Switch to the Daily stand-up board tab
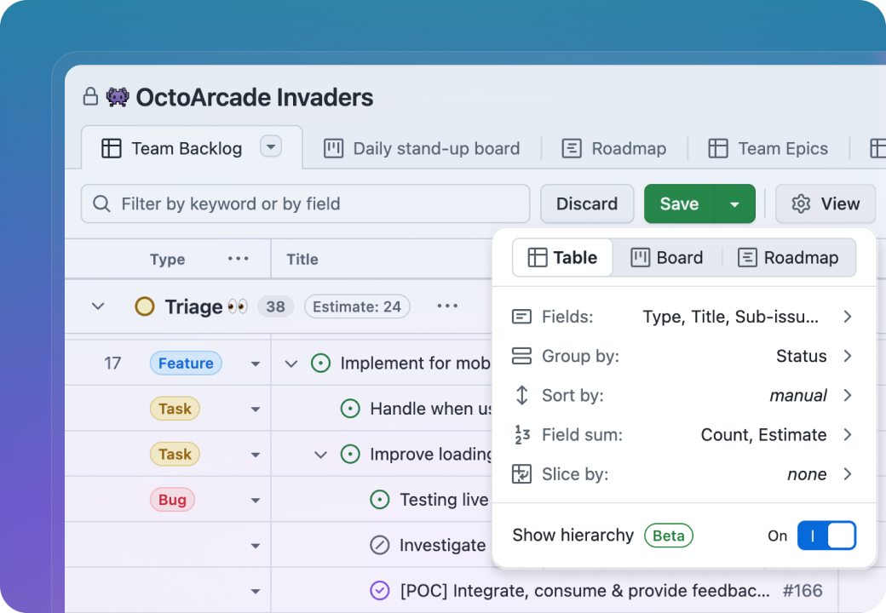This screenshot has width=886, height=613. pos(422,148)
